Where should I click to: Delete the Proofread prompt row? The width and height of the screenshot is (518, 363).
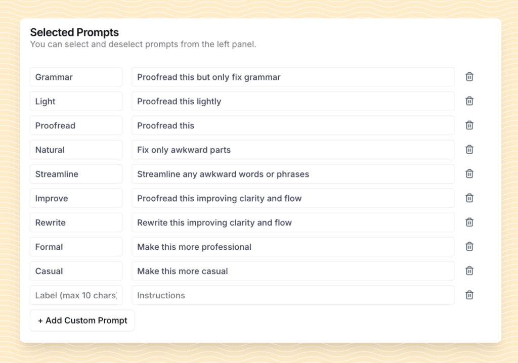469,125
